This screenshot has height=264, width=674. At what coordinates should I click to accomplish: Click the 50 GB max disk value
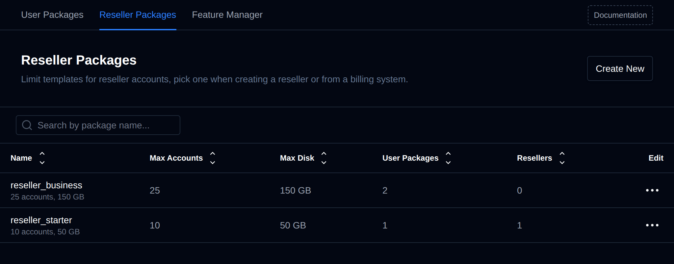click(x=293, y=225)
